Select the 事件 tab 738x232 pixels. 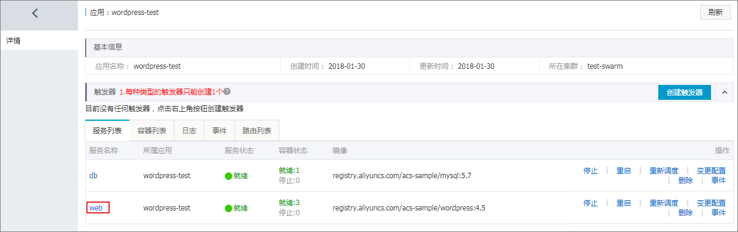click(x=219, y=130)
